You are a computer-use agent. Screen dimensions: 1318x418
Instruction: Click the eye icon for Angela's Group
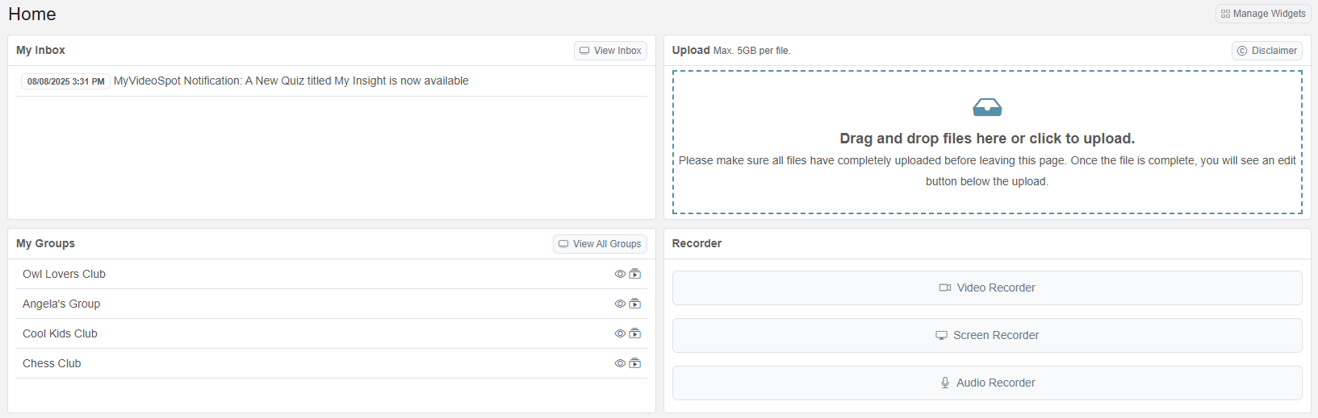coord(620,304)
